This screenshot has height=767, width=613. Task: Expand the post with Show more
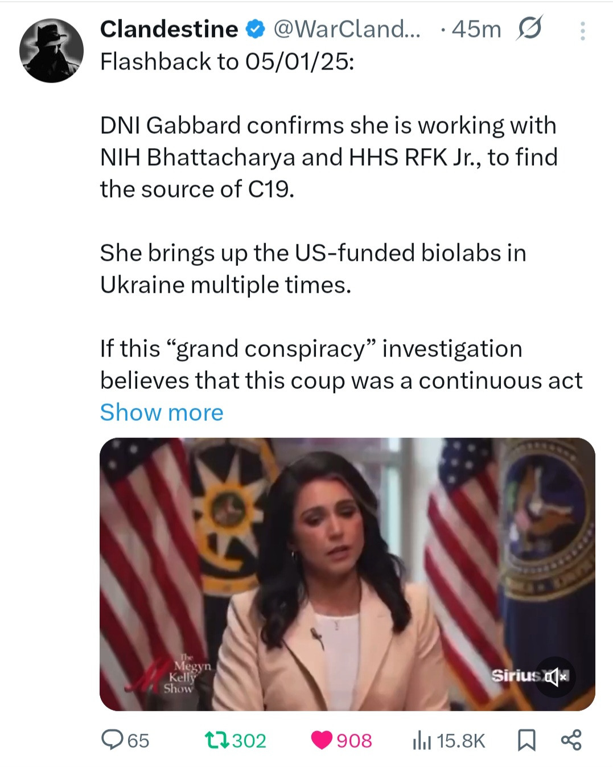162,412
